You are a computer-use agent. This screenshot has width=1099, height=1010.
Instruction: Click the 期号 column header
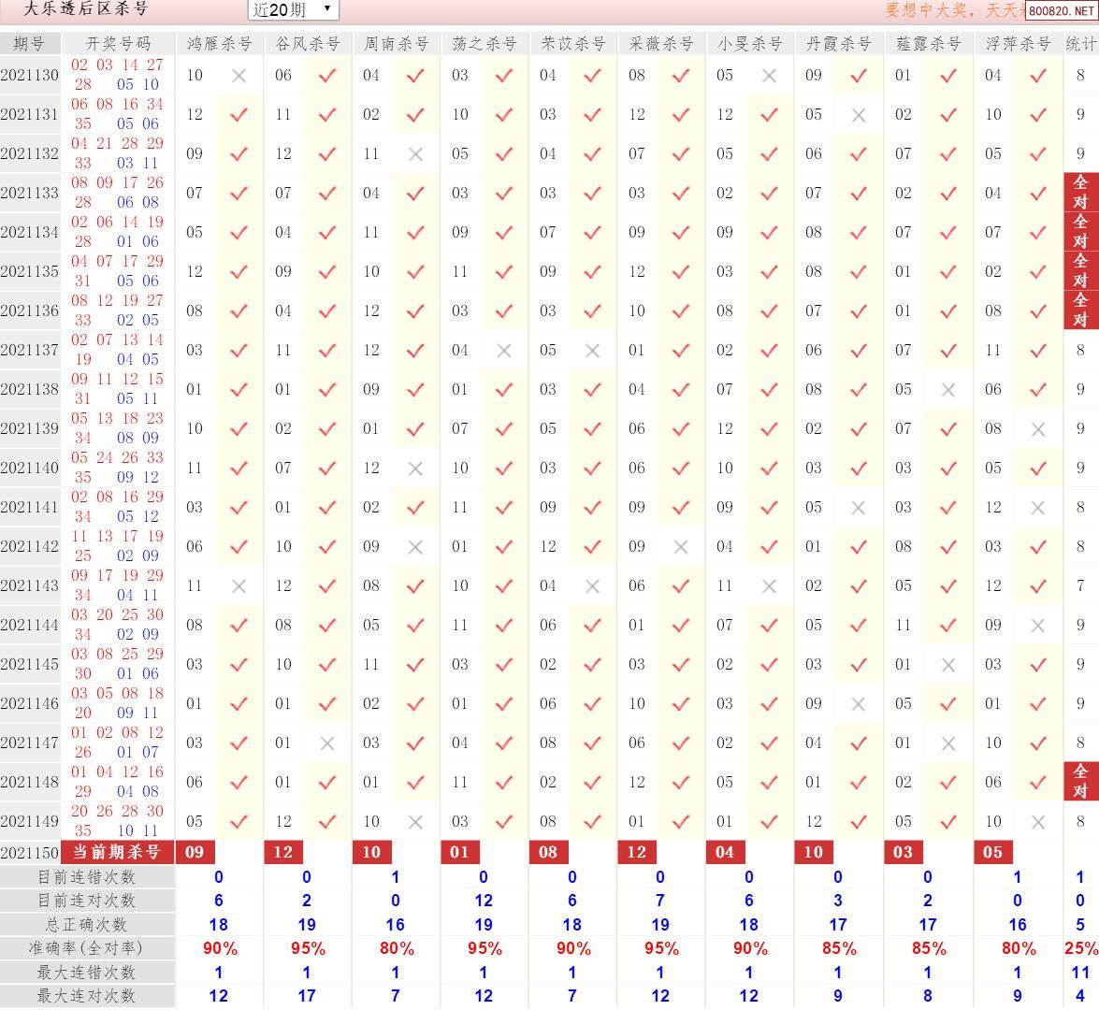(x=29, y=43)
